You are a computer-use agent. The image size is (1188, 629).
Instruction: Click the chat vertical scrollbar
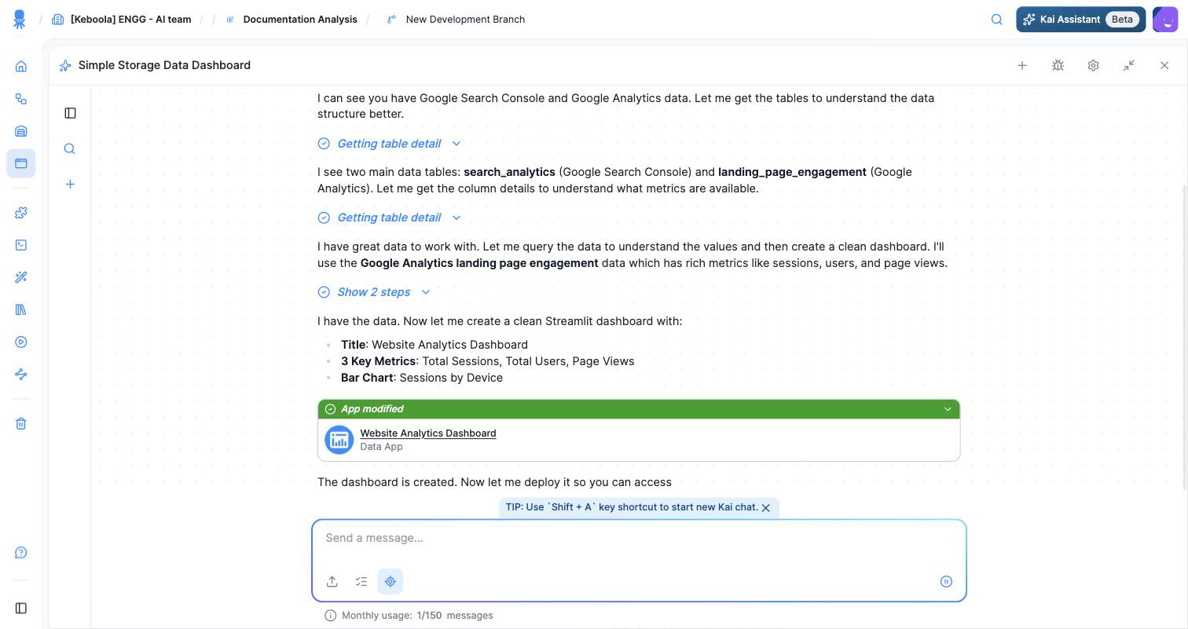coord(1185,338)
